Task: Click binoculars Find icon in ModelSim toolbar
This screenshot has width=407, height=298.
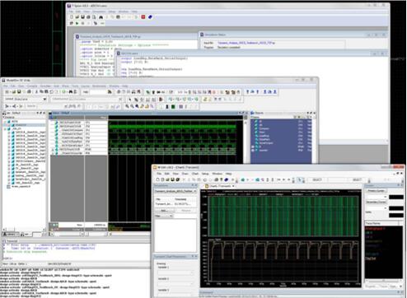Action: point(71,92)
